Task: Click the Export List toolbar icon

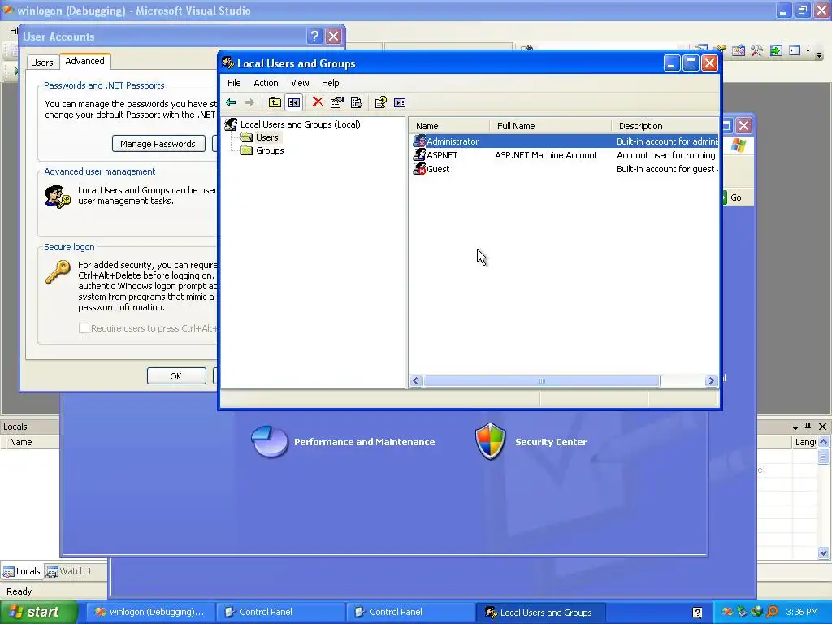Action: coord(357,102)
